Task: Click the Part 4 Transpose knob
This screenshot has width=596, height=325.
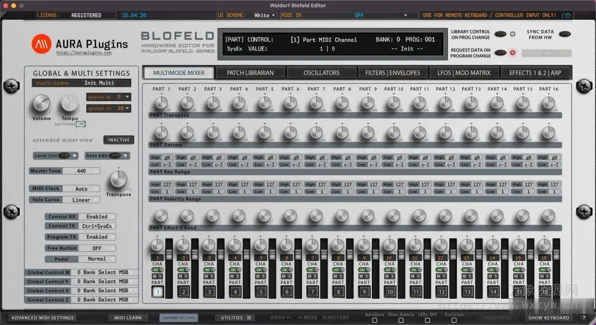Action: click(239, 103)
